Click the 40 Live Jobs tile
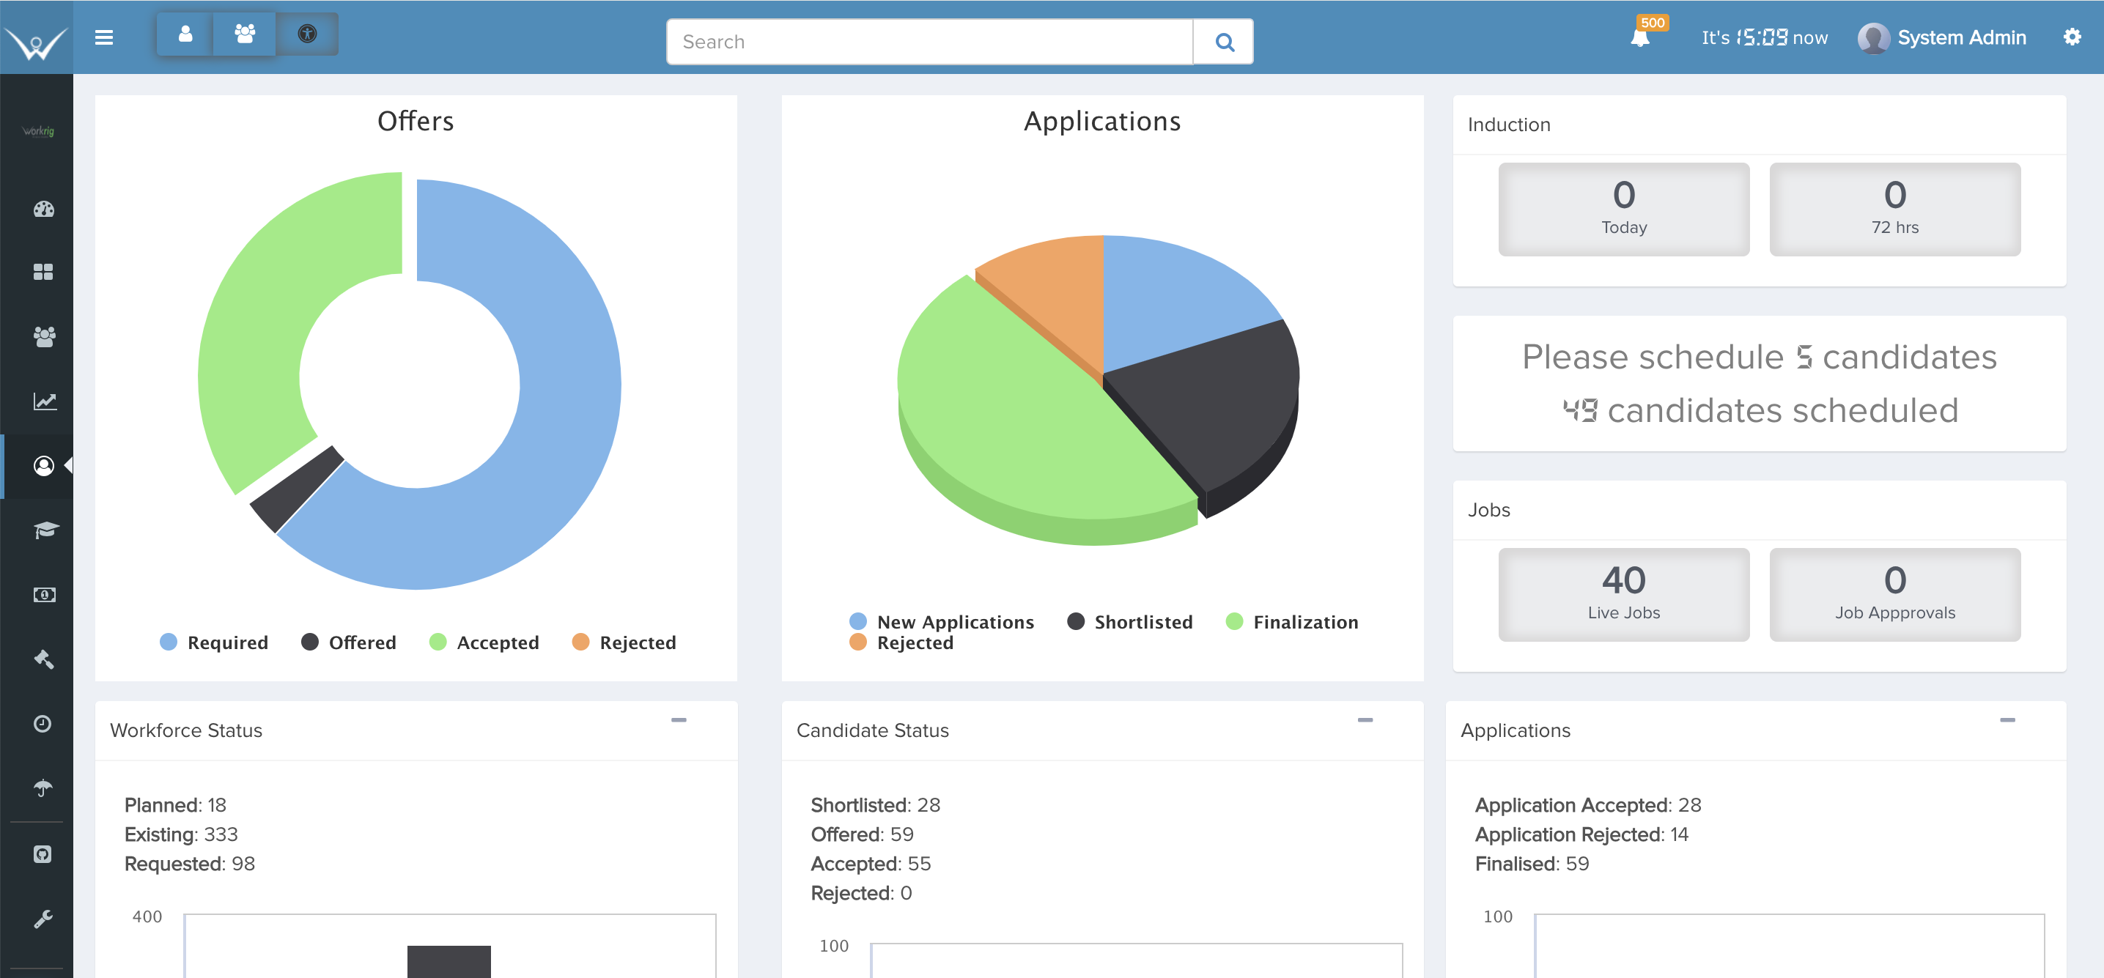This screenshot has width=2104, height=978. (1623, 593)
